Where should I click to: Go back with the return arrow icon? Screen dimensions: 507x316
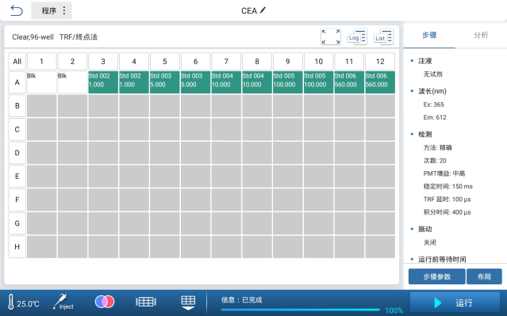[17, 10]
